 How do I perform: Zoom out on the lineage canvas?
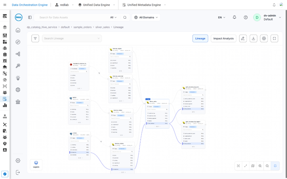tap(267, 166)
